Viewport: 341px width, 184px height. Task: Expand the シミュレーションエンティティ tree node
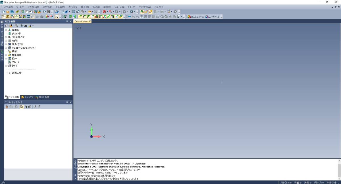click(x=6, y=48)
